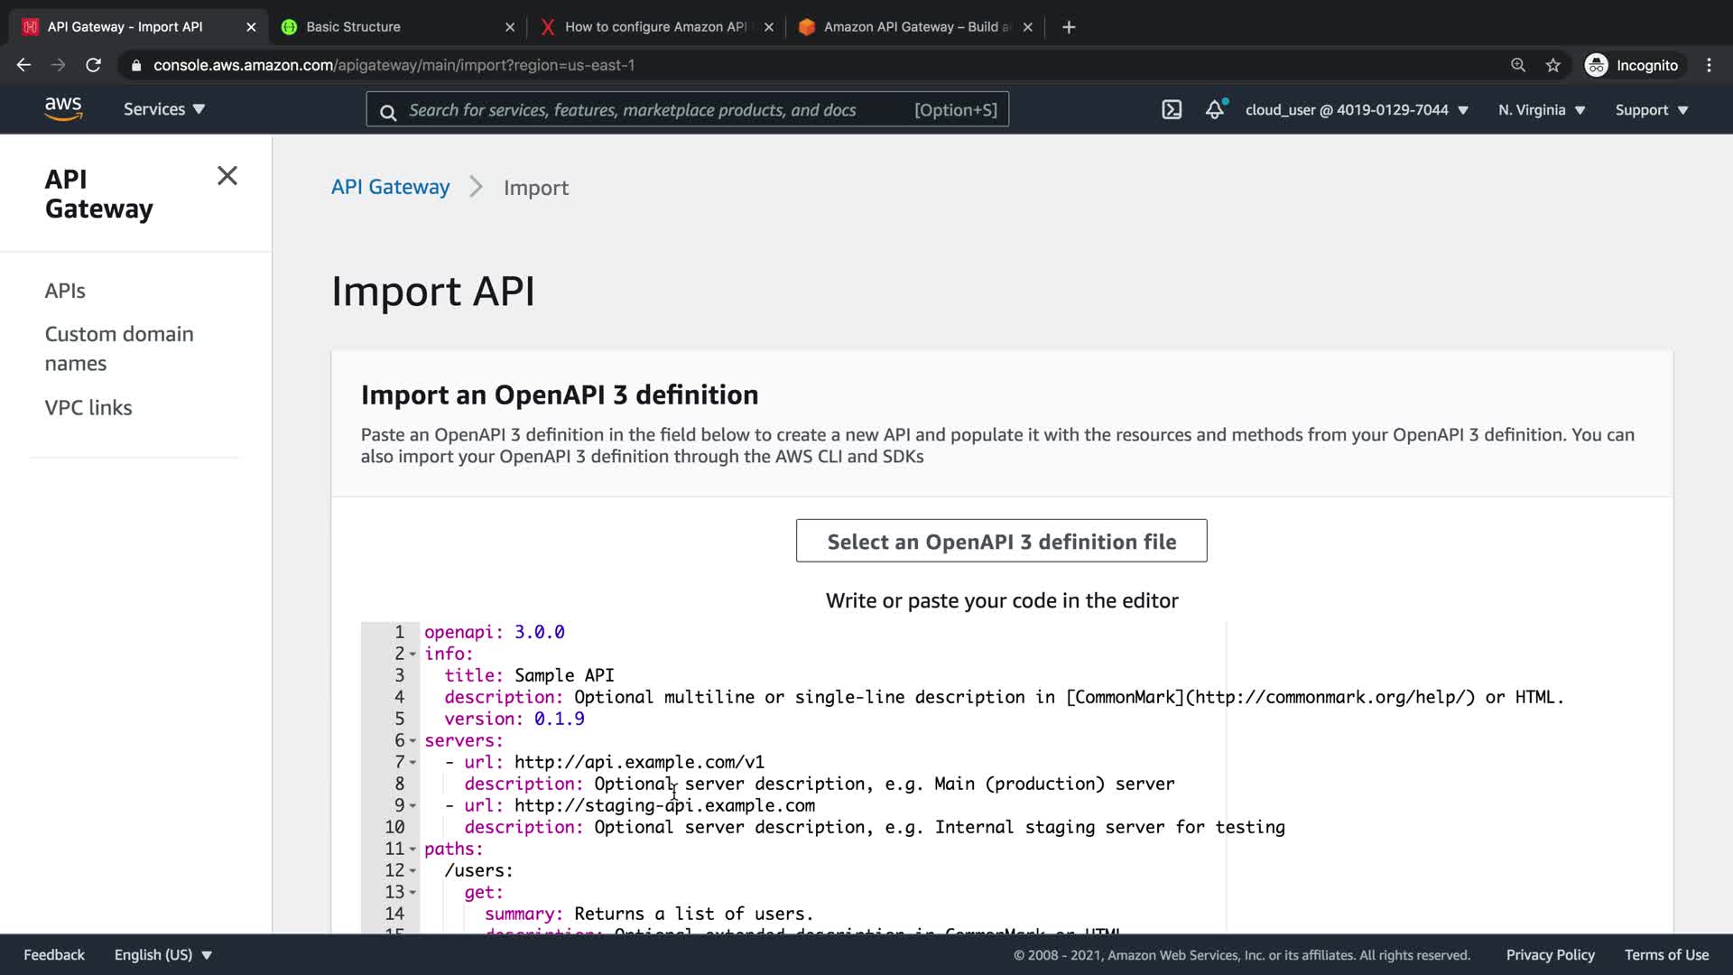
Task: Click the browser zoom magnifier icon
Action: [1518, 65]
